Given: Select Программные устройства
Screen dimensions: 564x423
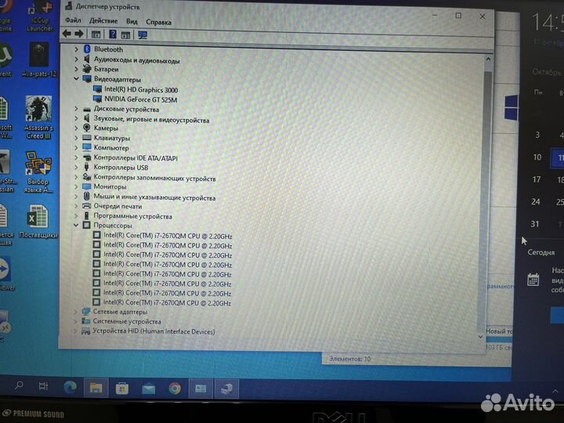Looking at the screenshot, I should [x=132, y=216].
